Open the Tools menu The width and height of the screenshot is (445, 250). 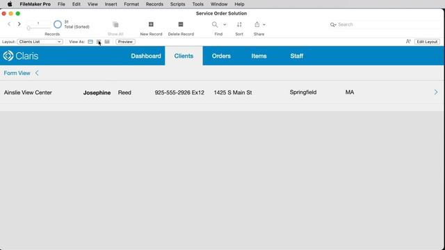point(197,4)
